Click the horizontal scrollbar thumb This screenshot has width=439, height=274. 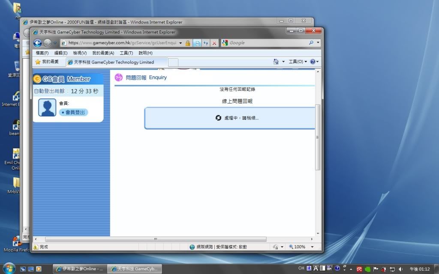pos(156,239)
